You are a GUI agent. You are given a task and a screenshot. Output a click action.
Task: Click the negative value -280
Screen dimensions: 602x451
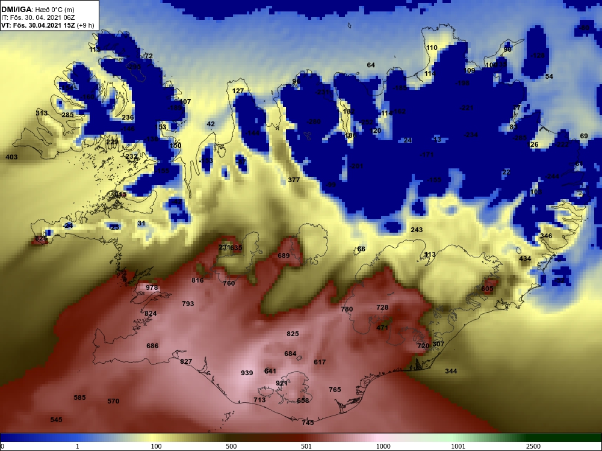[314, 122]
